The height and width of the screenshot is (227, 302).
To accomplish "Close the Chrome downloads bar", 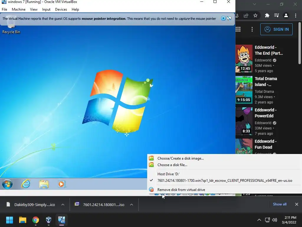I will click(297, 204).
